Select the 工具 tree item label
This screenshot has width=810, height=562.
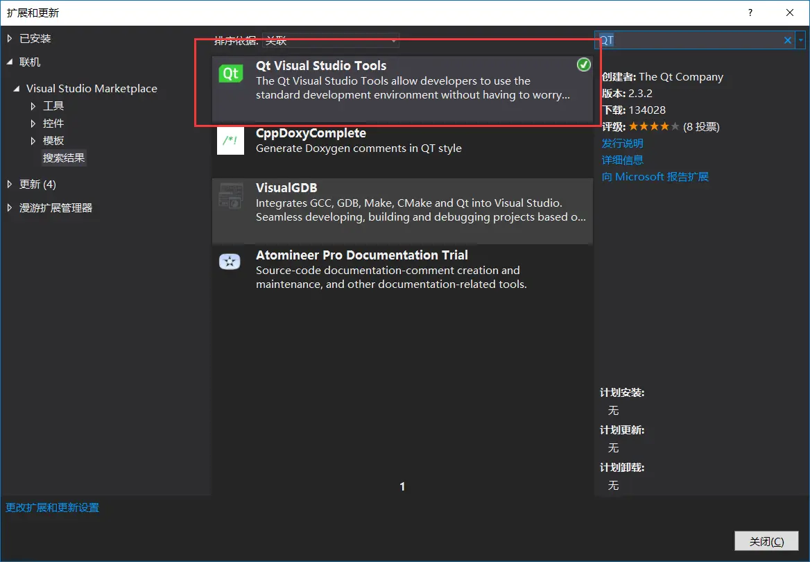tap(53, 106)
